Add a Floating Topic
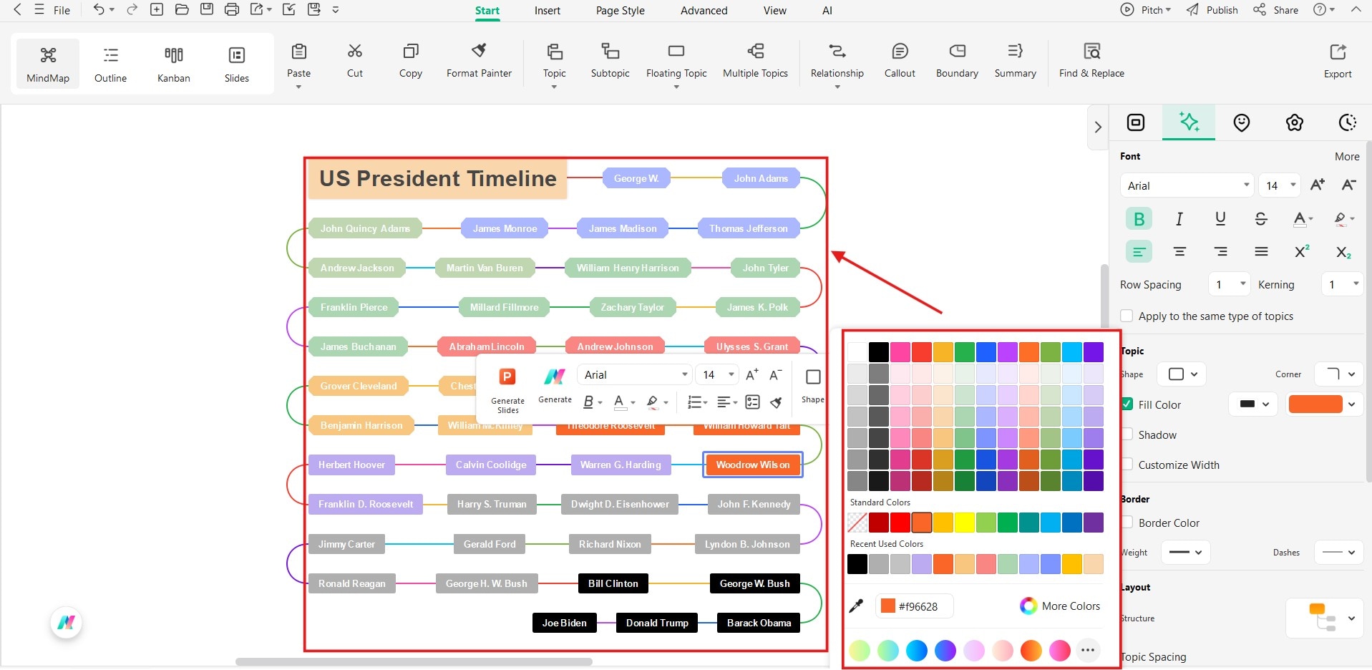 tap(676, 61)
